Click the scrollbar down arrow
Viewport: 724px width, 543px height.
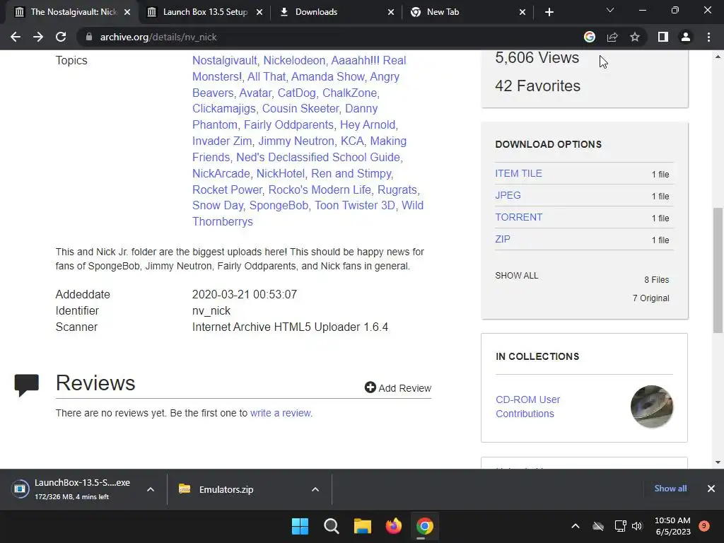(718, 462)
